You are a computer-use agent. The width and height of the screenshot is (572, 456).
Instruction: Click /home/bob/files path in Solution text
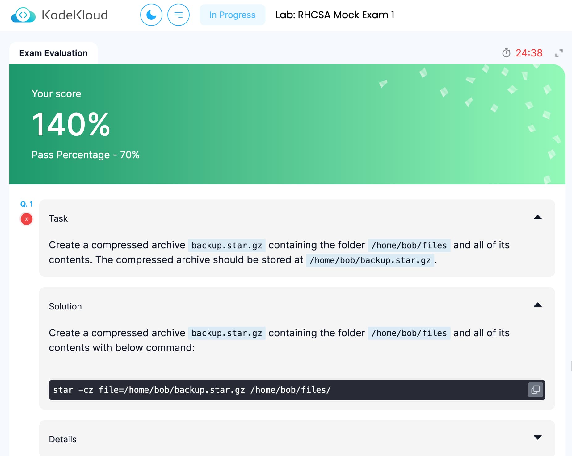point(409,333)
